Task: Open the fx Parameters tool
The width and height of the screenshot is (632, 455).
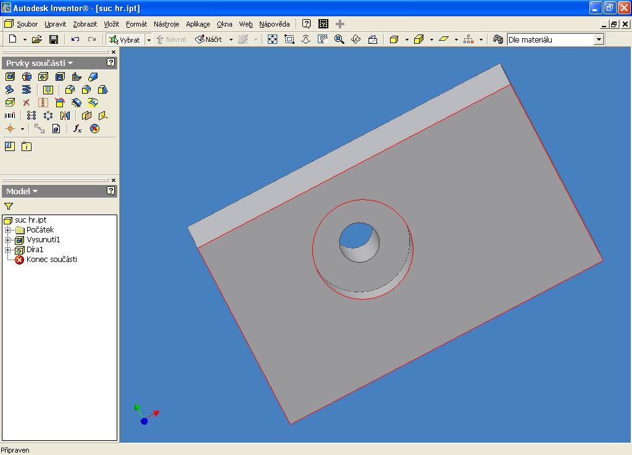Action: (x=77, y=129)
